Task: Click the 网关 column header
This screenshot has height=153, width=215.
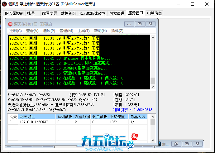Action: pyautogui.click(x=13, y=117)
